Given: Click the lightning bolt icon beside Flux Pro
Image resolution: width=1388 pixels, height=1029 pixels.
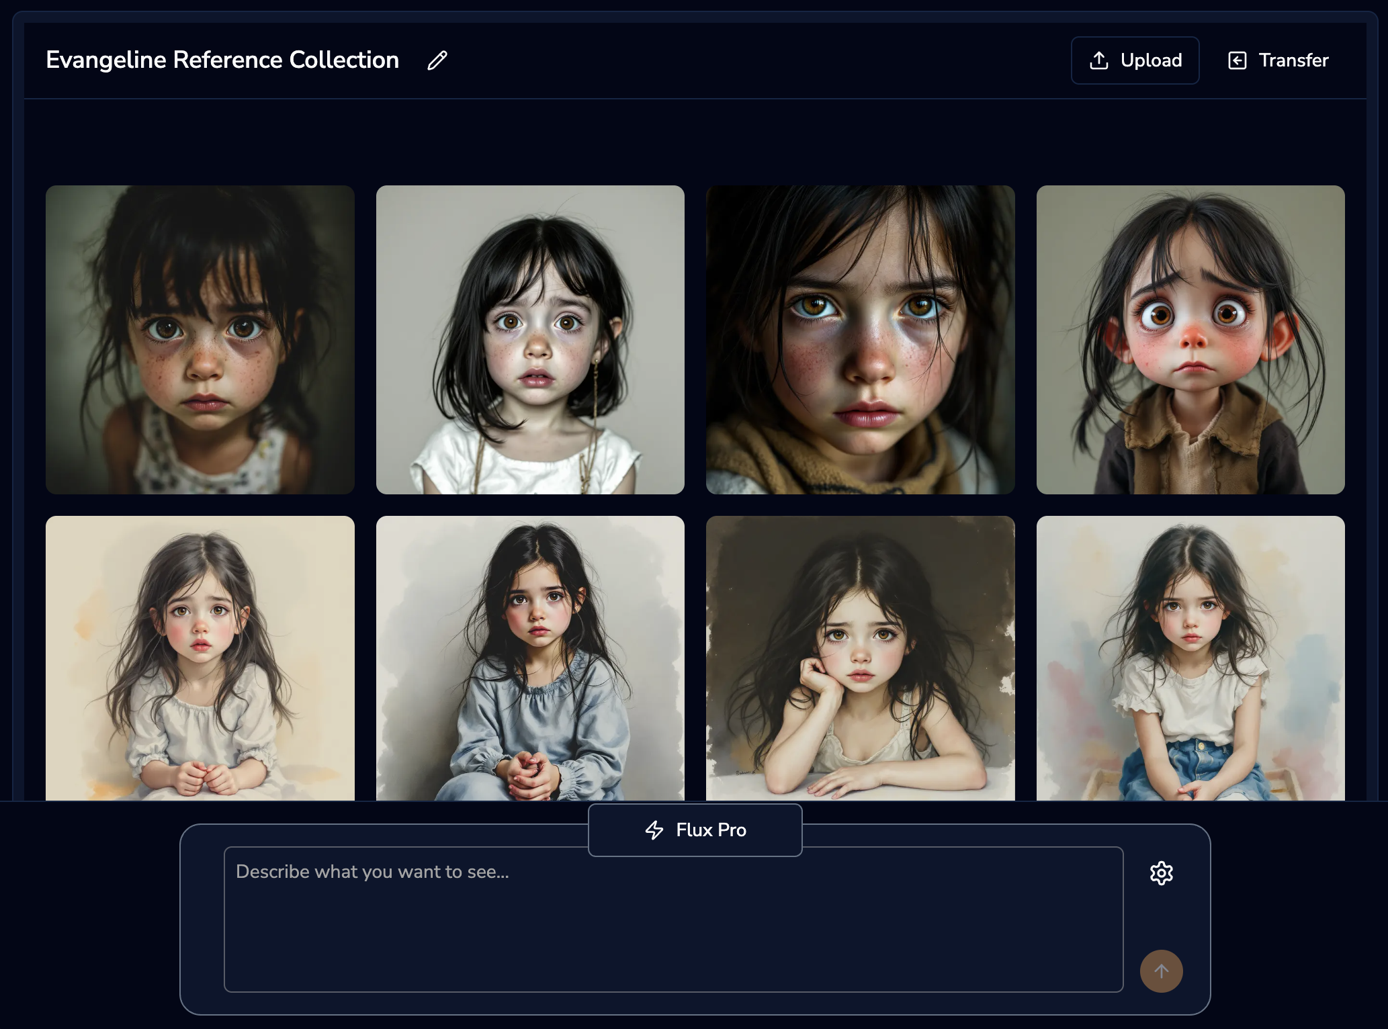Looking at the screenshot, I should (x=654, y=830).
